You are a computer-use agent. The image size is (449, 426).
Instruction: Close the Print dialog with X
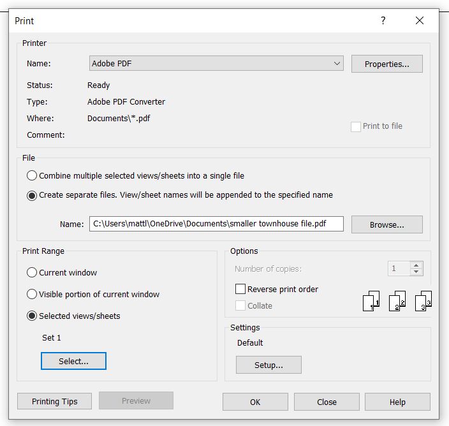click(x=420, y=20)
